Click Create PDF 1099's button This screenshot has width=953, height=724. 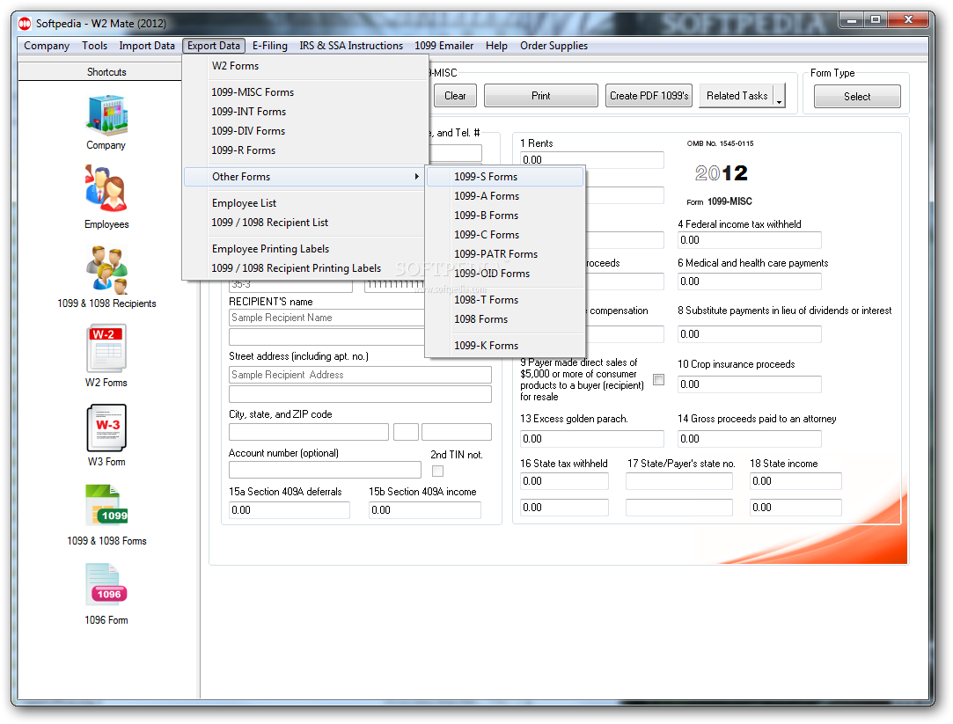[649, 96]
